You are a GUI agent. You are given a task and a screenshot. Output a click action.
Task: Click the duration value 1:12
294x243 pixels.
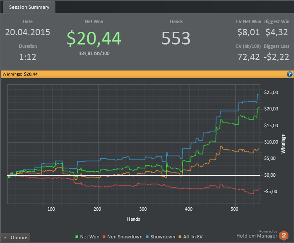28,57
